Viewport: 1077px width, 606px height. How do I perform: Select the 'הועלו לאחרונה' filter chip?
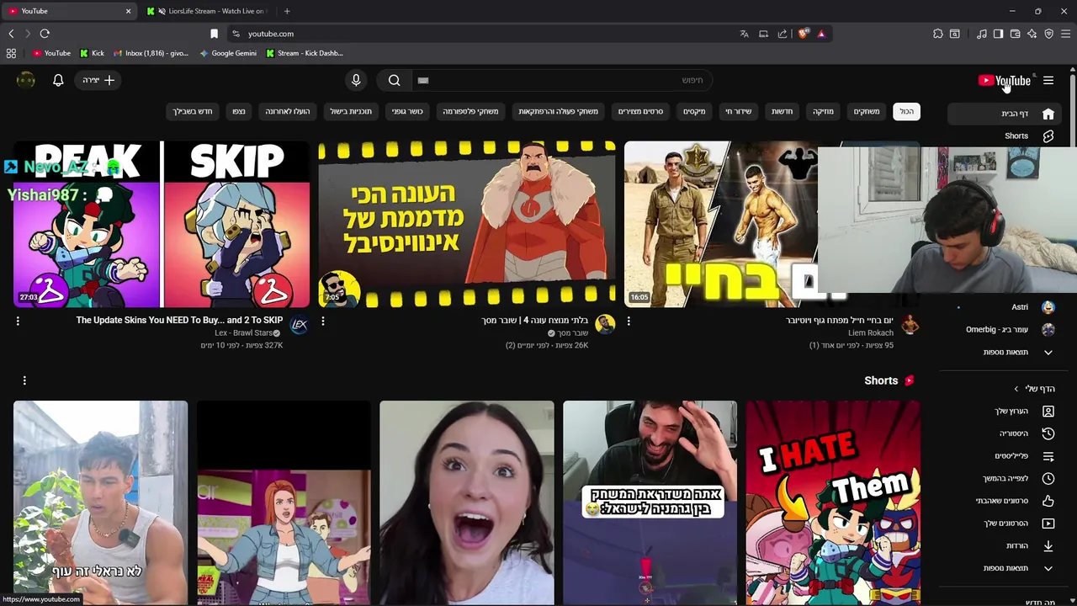(x=288, y=111)
